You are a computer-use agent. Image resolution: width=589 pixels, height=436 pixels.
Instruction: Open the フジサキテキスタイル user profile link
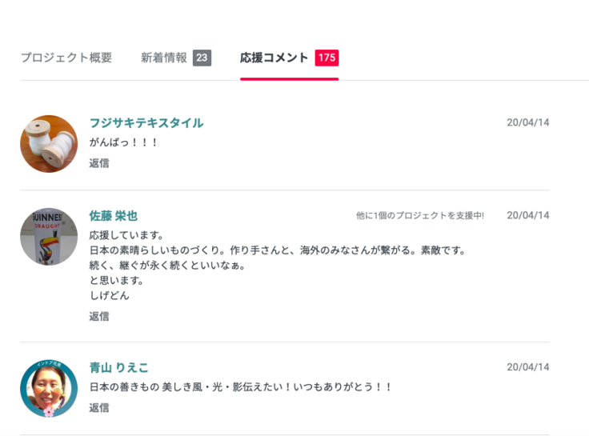[146, 123]
